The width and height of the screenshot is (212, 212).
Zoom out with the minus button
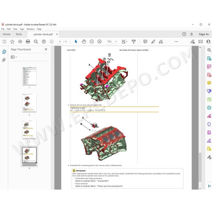[92, 41]
